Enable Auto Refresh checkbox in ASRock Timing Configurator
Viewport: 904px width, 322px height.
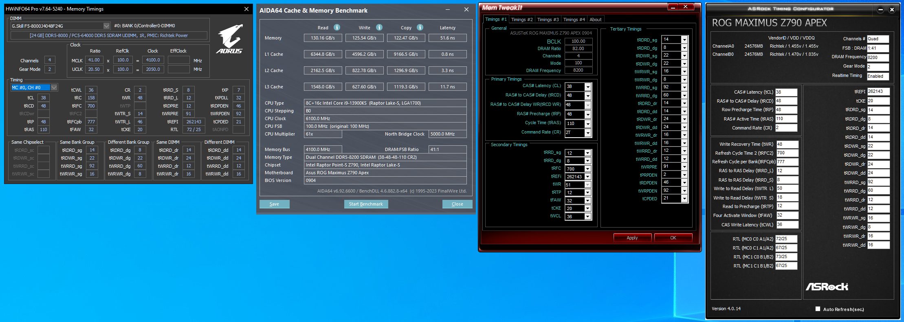[818, 309]
